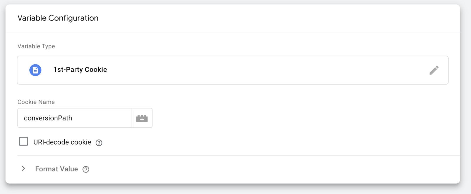The height and width of the screenshot is (194, 471).
Task: Open help icon beside Format Value
Action: tap(86, 169)
